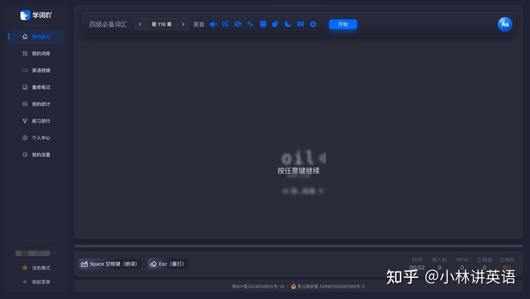Toggle the crossed loop repeat mode

[225, 24]
